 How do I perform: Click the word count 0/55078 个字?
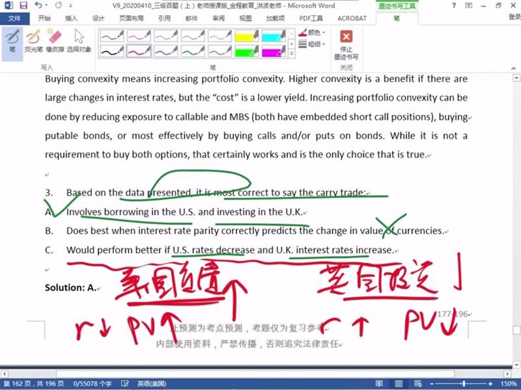92,384
